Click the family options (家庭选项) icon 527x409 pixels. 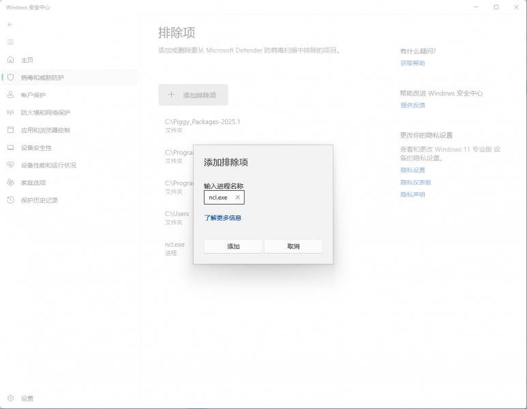click(10, 183)
